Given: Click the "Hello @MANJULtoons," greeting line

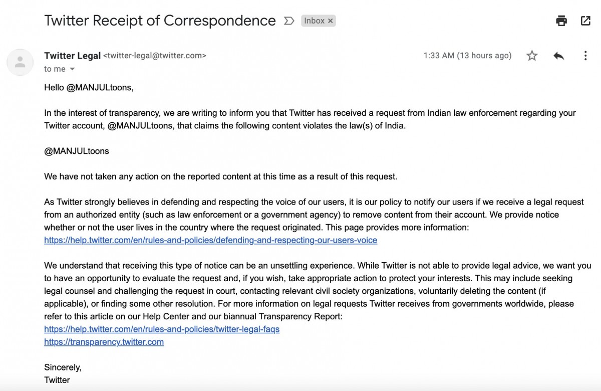Looking at the screenshot, I should (x=89, y=87).
